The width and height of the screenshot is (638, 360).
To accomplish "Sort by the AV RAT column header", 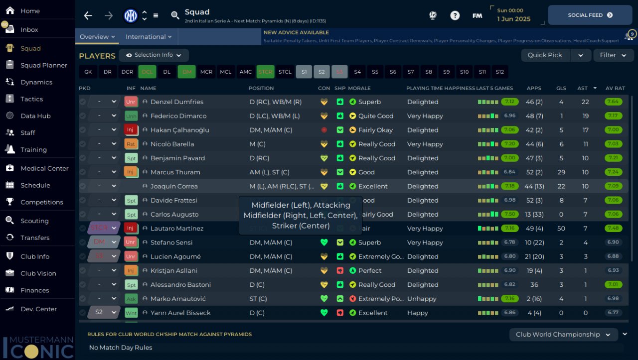I will tap(615, 88).
